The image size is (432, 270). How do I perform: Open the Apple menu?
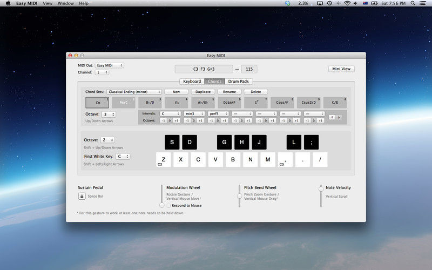pos(8,3)
